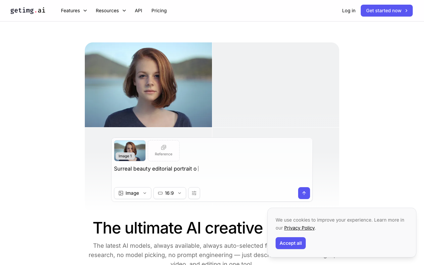Viewport: 424px width, 265px height.
Task: Click the Log in link
Action: [348, 11]
